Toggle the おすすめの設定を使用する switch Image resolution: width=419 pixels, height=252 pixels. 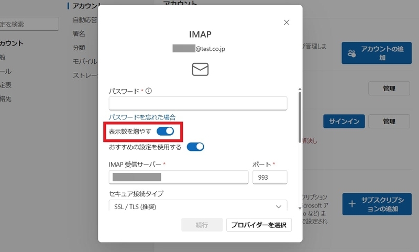pos(195,147)
